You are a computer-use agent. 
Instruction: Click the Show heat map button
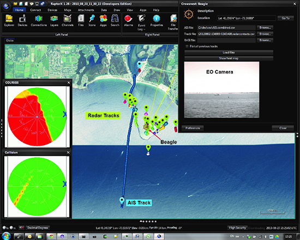(229, 58)
